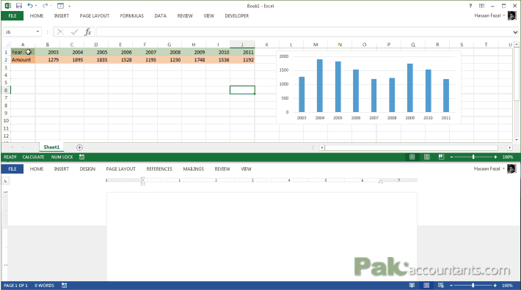Select the Year cell A1
This screenshot has width=521, height=290.
23,52
